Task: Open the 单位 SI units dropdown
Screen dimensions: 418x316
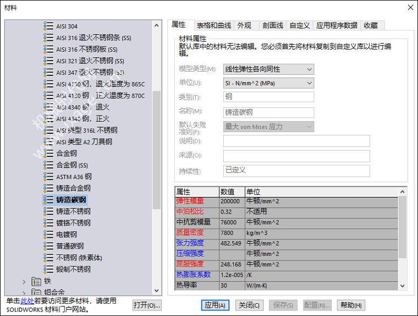Action: click(268, 83)
